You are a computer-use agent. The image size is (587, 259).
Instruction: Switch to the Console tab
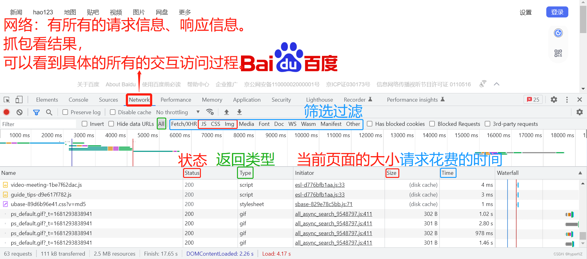click(x=78, y=100)
